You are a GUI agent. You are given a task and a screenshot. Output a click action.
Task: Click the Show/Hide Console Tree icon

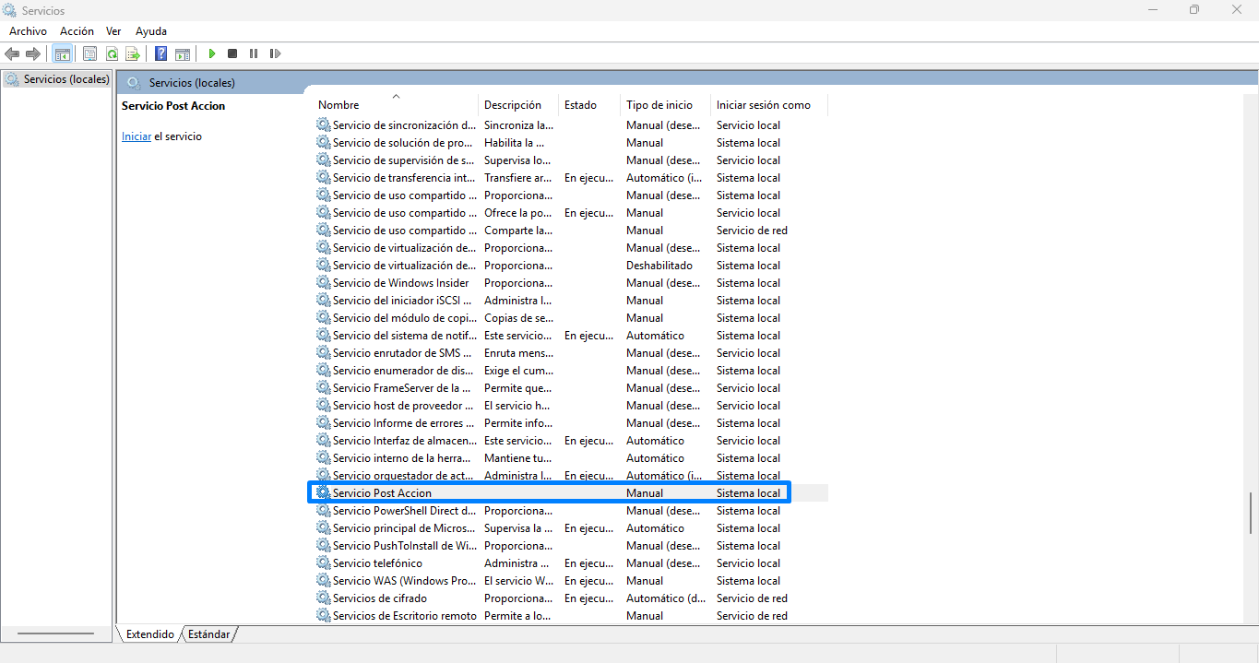63,53
